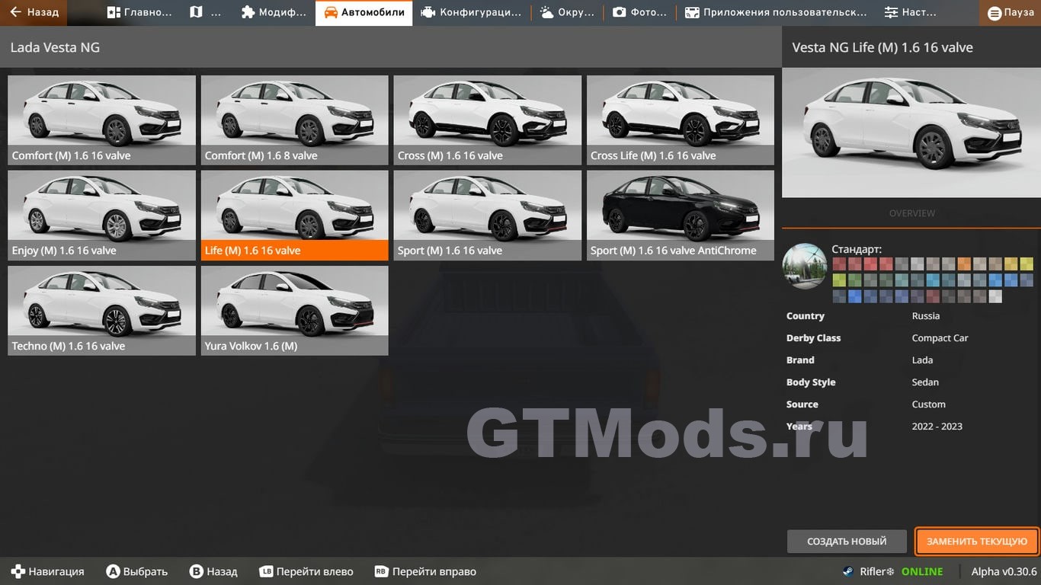Open the Окружение weather icon tab
Viewport: 1041px width, 585px height.
click(567, 12)
